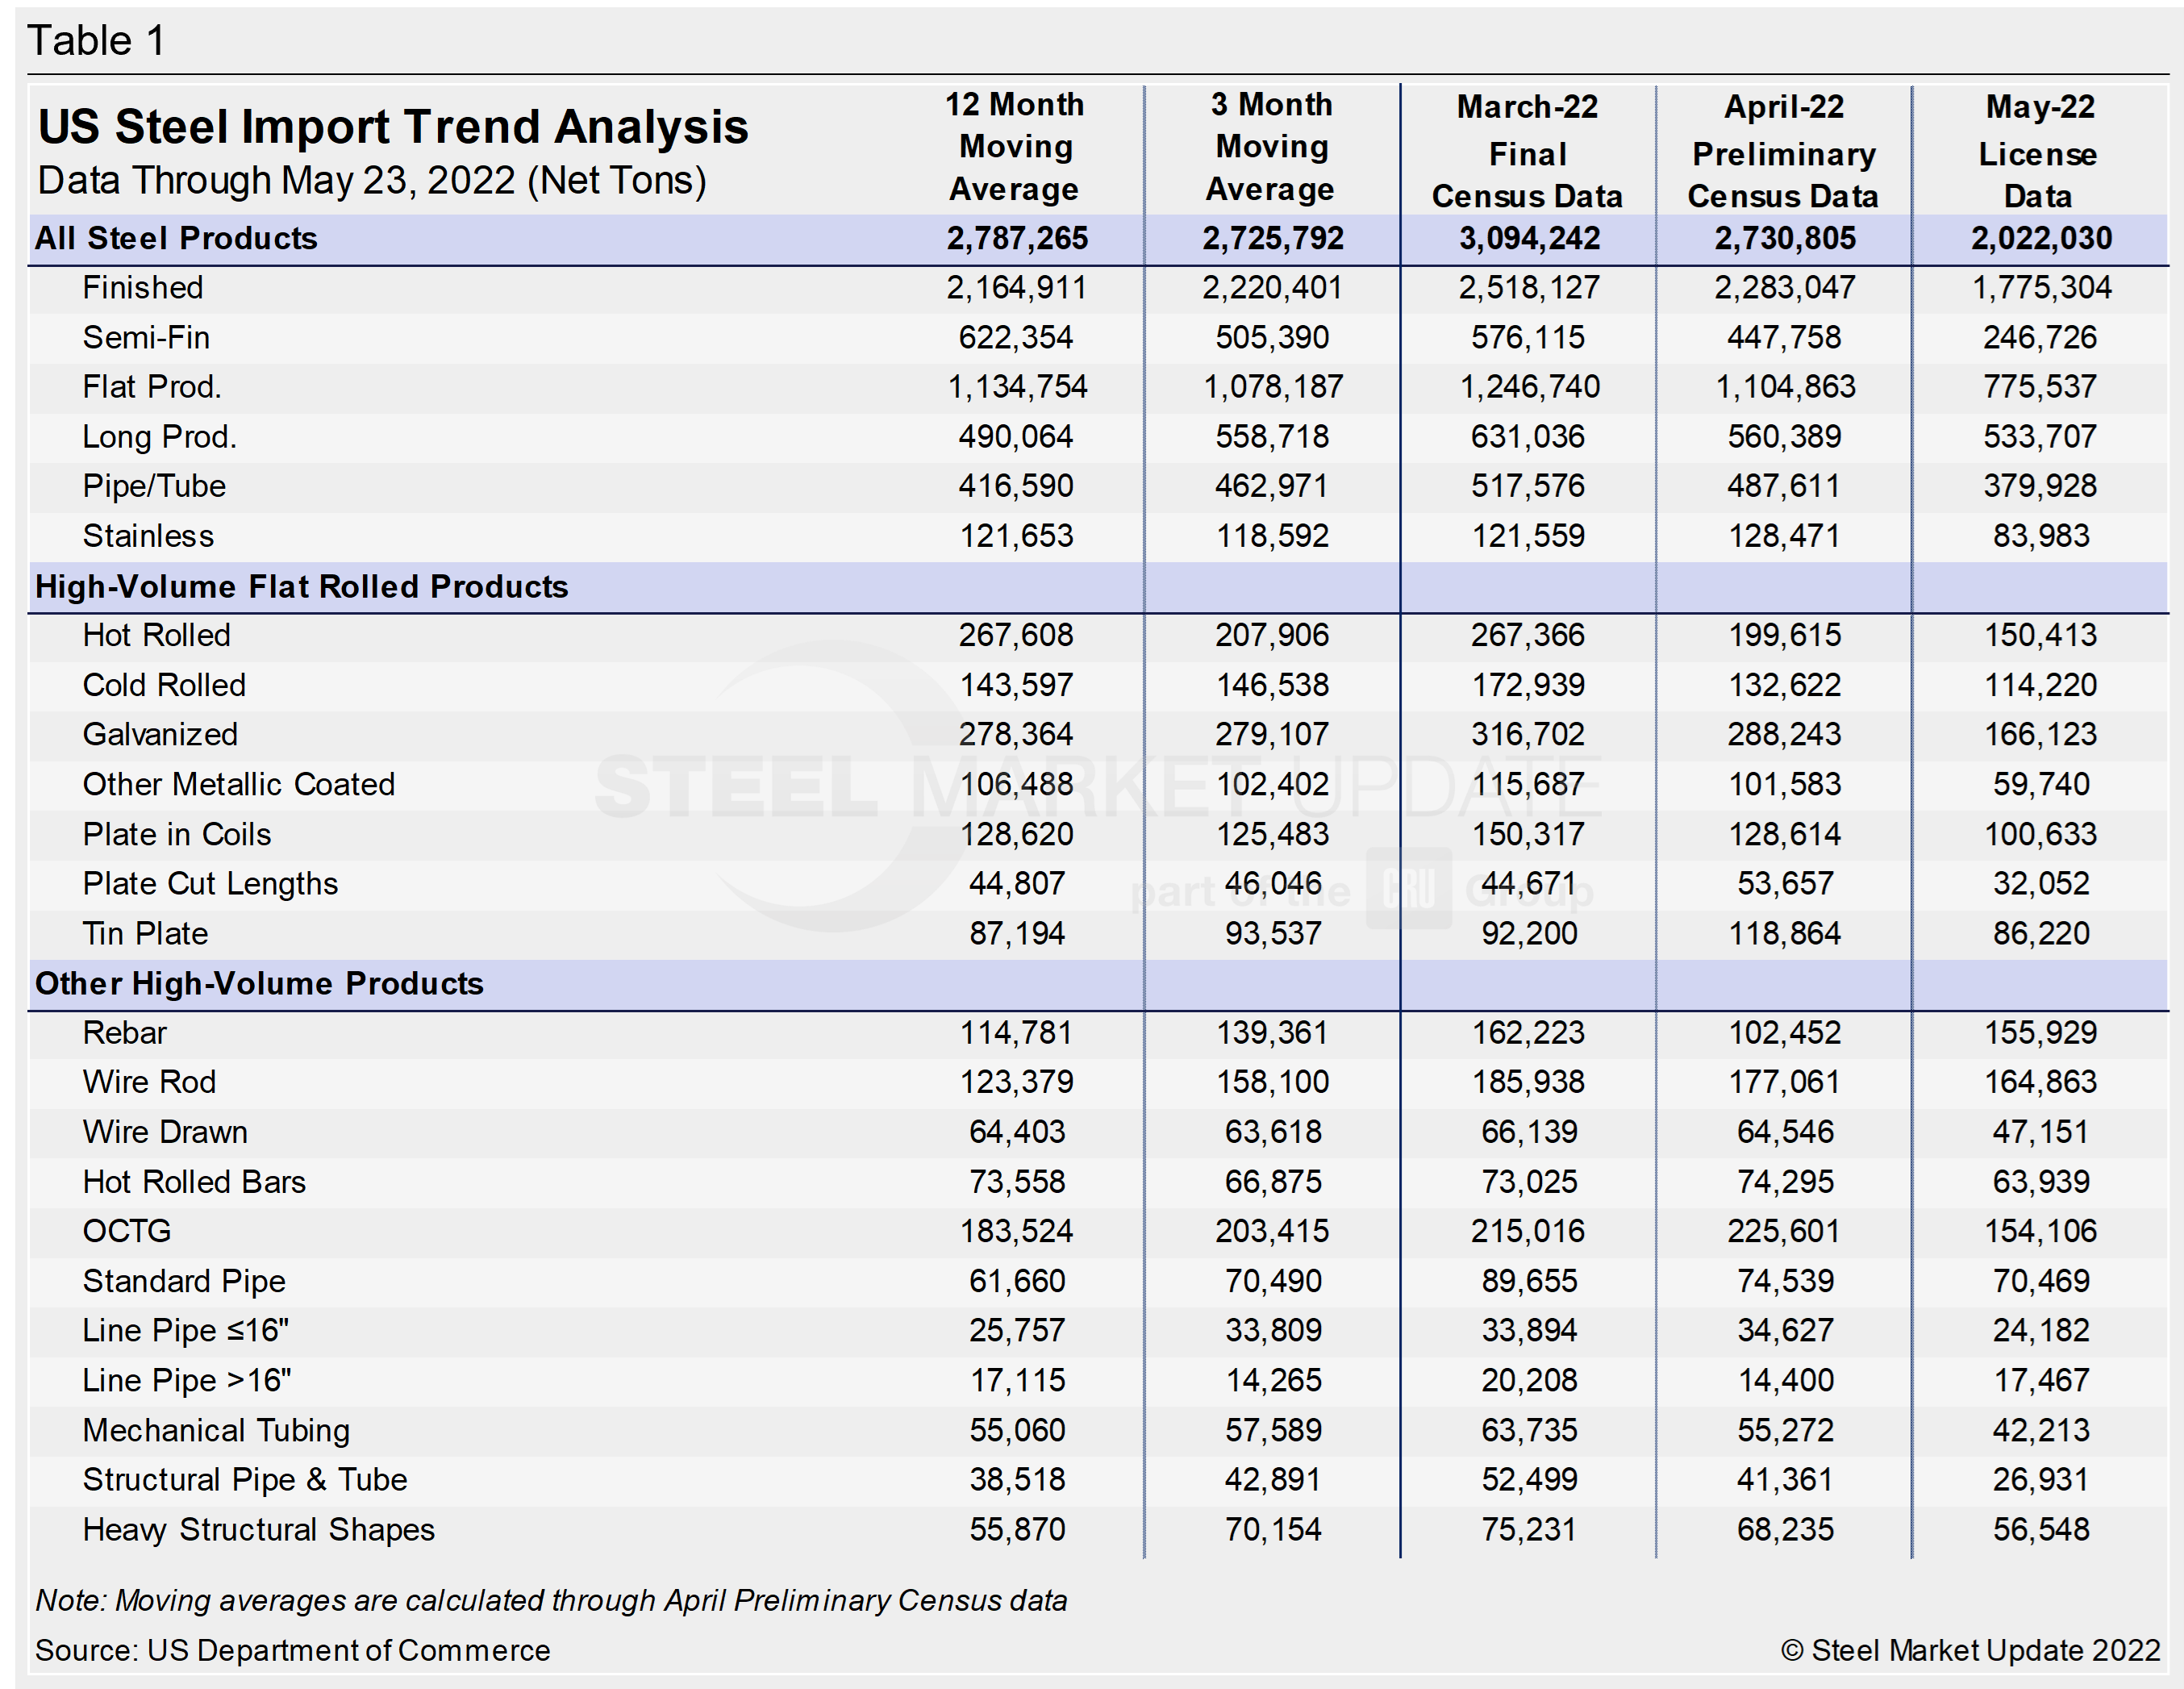Click the "Source: US Department of Commerce" text
2184x1689 pixels.
point(292,1650)
